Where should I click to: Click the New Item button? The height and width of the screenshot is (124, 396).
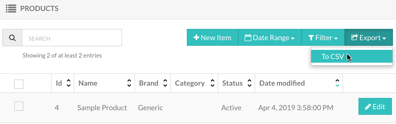[213, 38]
